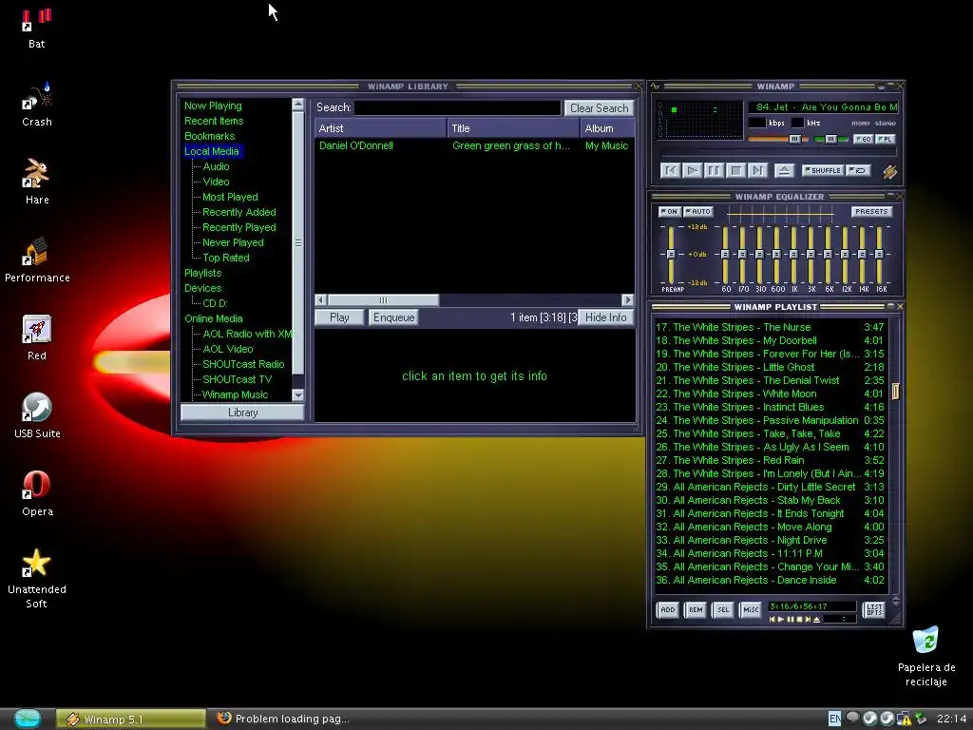
Task: Pause the current track in Winamp
Action: coord(714,170)
